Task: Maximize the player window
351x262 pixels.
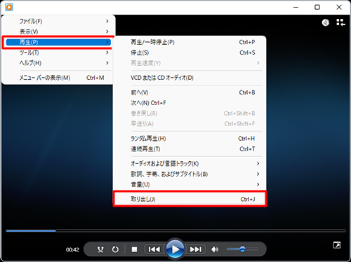Action: (x=317, y=7)
